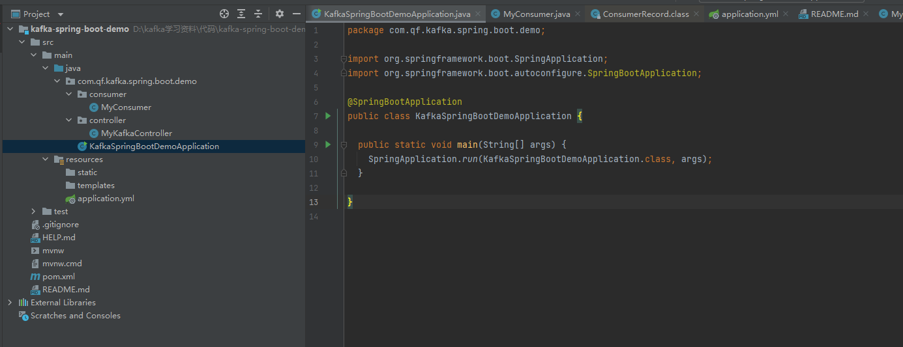The width and height of the screenshot is (903, 347).
Task: Collapse the java folder chevron
Action: (45, 68)
